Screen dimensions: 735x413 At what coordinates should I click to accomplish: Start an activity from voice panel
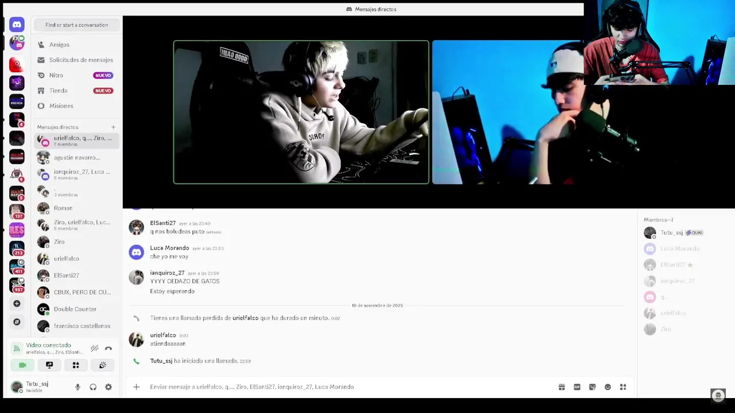click(x=76, y=365)
